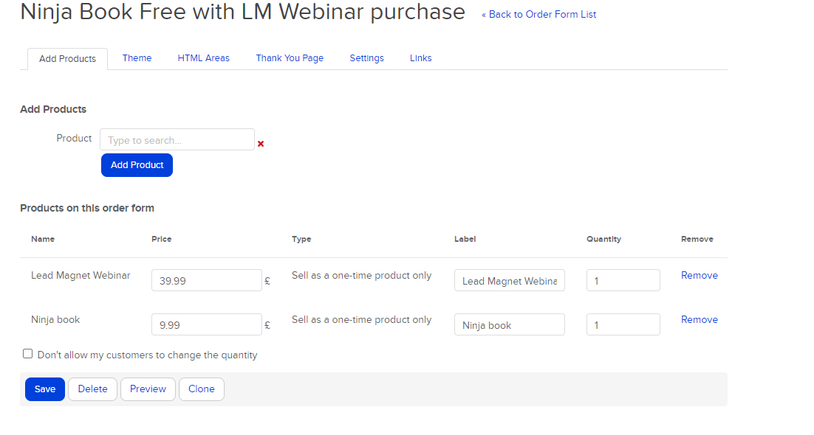Set quantity field for Ninja book
Image resolution: width=814 pixels, height=435 pixels.
tap(623, 324)
